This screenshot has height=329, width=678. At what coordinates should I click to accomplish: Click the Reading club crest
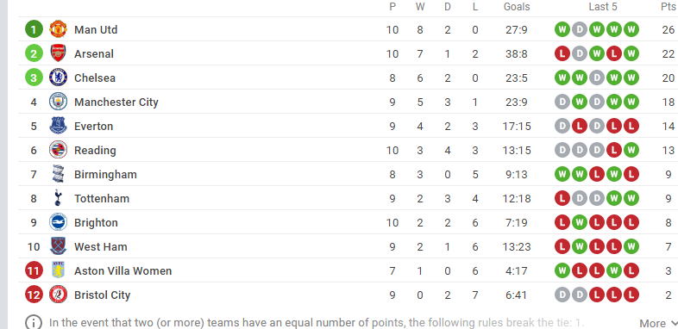58,150
